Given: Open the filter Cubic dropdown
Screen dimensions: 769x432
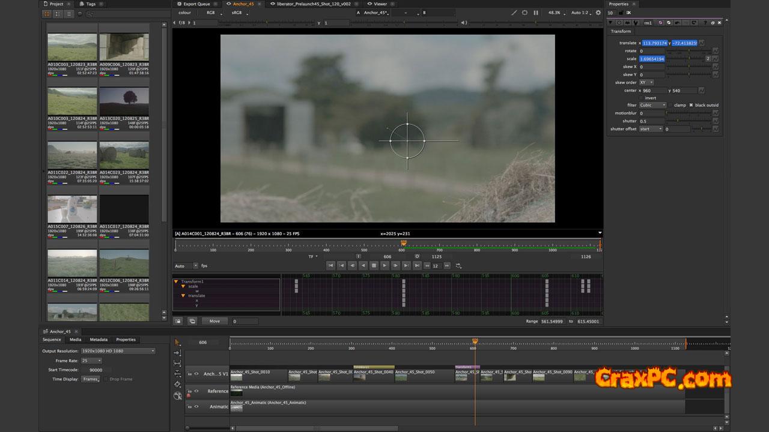Looking at the screenshot, I should [x=652, y=105].
